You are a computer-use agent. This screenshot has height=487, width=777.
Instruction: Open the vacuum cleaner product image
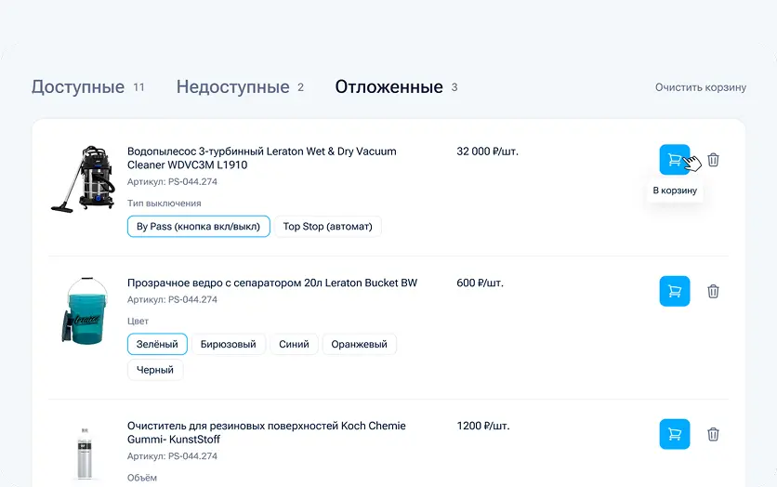tap(84, 179)
